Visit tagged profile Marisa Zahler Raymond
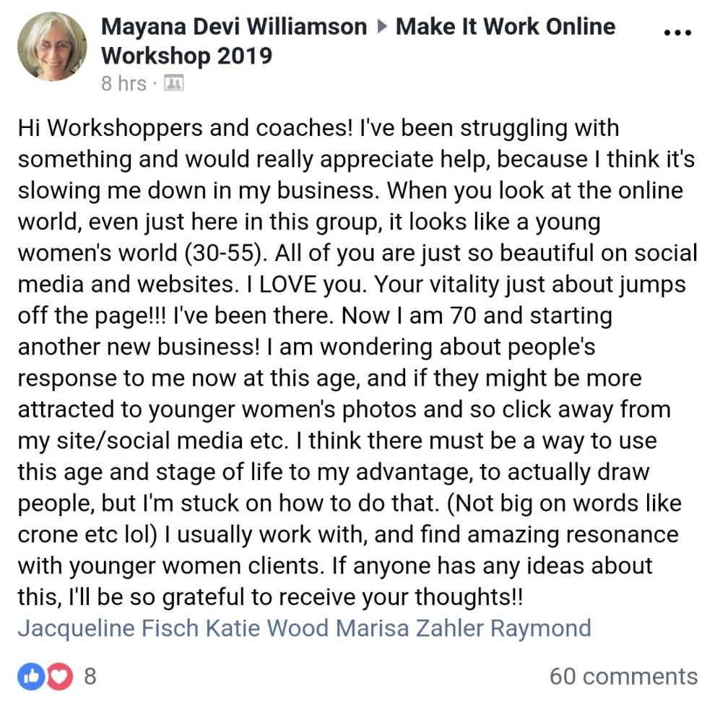Screen dimensions: 715x707 [463, 627]
